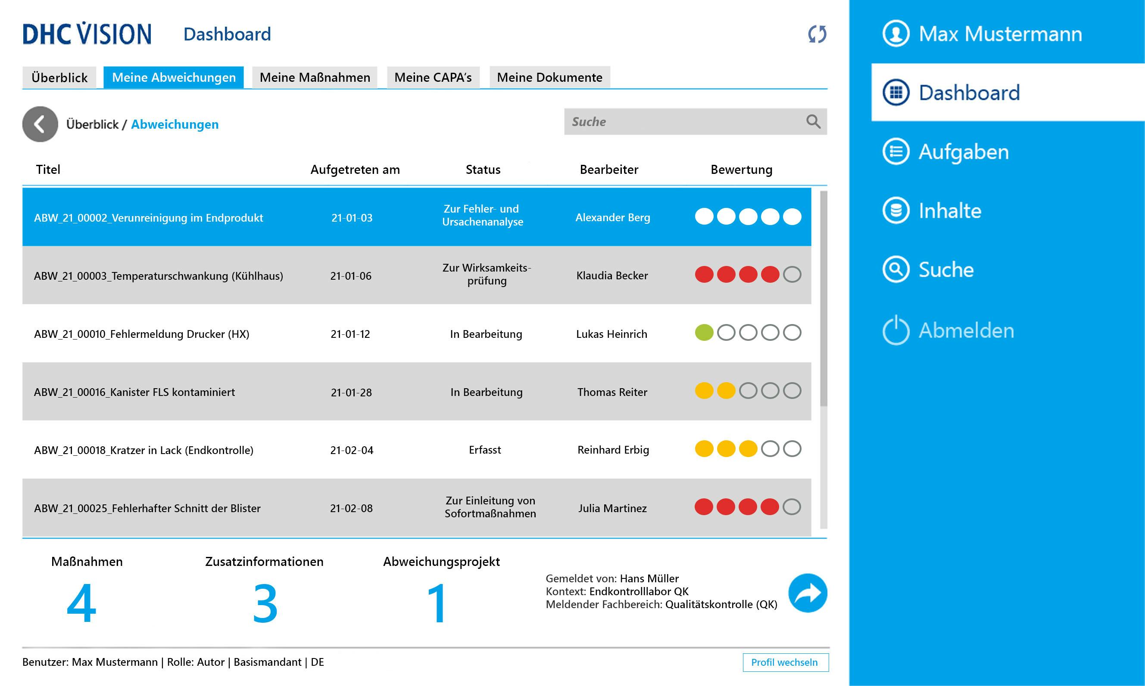The image size is (1145, 686).
Task: Open the Abweichungen breadcrumb link
Action: [175, 124]
